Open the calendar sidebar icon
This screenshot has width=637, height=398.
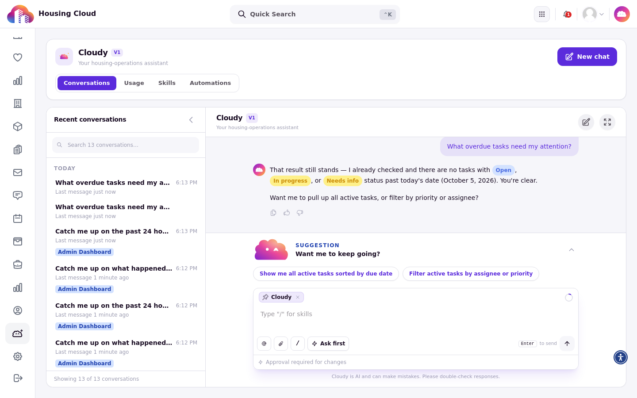(x=18, y=218)
